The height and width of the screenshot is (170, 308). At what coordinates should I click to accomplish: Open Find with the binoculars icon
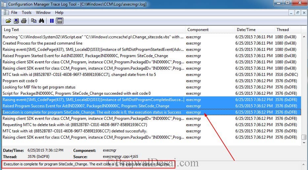coord(41,20)
